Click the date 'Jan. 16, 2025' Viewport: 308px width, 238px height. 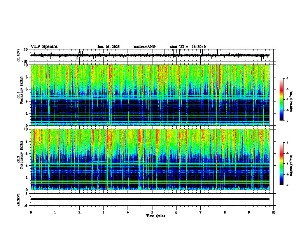point(108,47)
